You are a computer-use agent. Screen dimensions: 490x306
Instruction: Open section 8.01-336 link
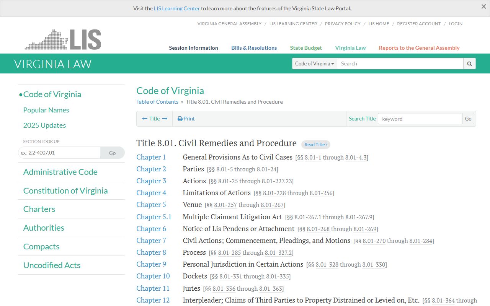224,289
